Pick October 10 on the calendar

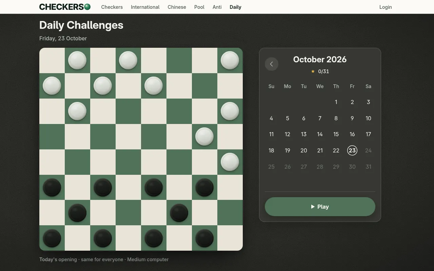pyautogui.click(x=369, y=118)
